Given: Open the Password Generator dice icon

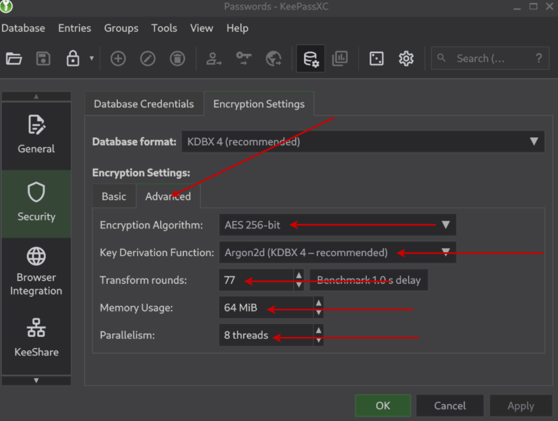Looking at the screenshot, I should [x=376, y=58].
